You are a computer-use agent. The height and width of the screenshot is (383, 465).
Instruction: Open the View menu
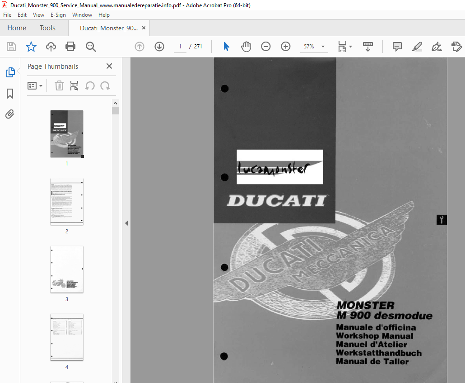tap(38, 15)
